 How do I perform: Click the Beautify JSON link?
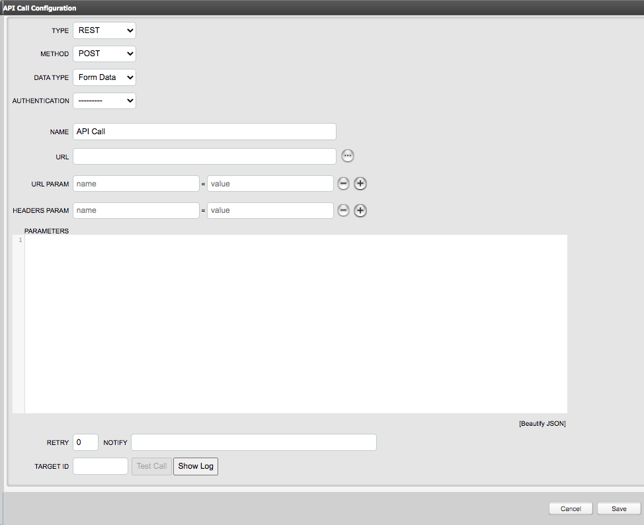(542, 424)
